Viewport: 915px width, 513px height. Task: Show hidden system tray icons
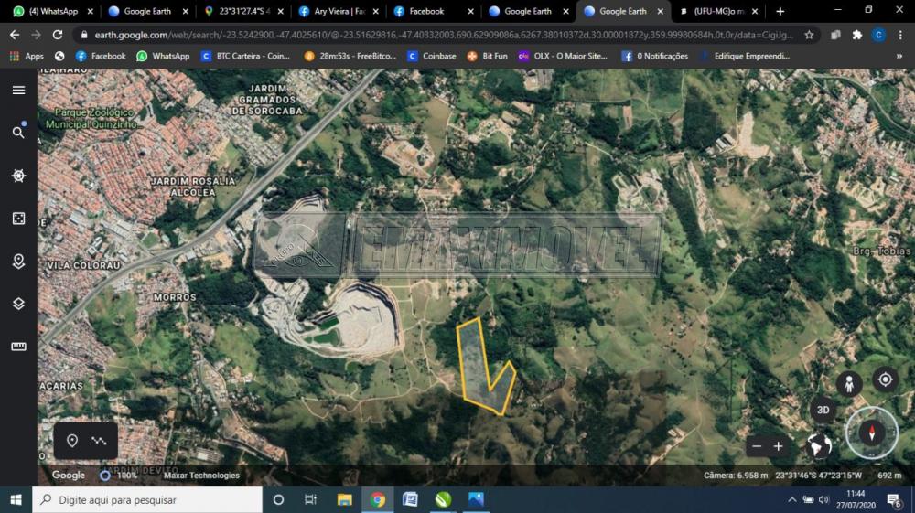coord(792,500)
